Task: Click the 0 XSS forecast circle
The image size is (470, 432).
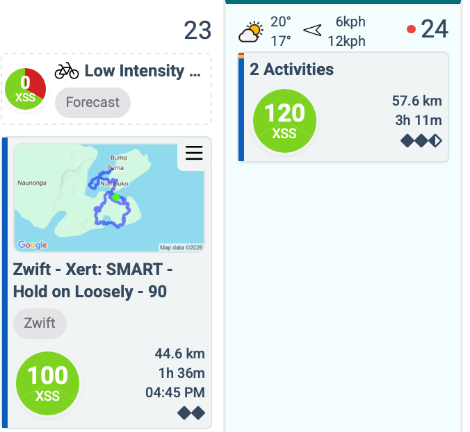Action: pos(25,89)
